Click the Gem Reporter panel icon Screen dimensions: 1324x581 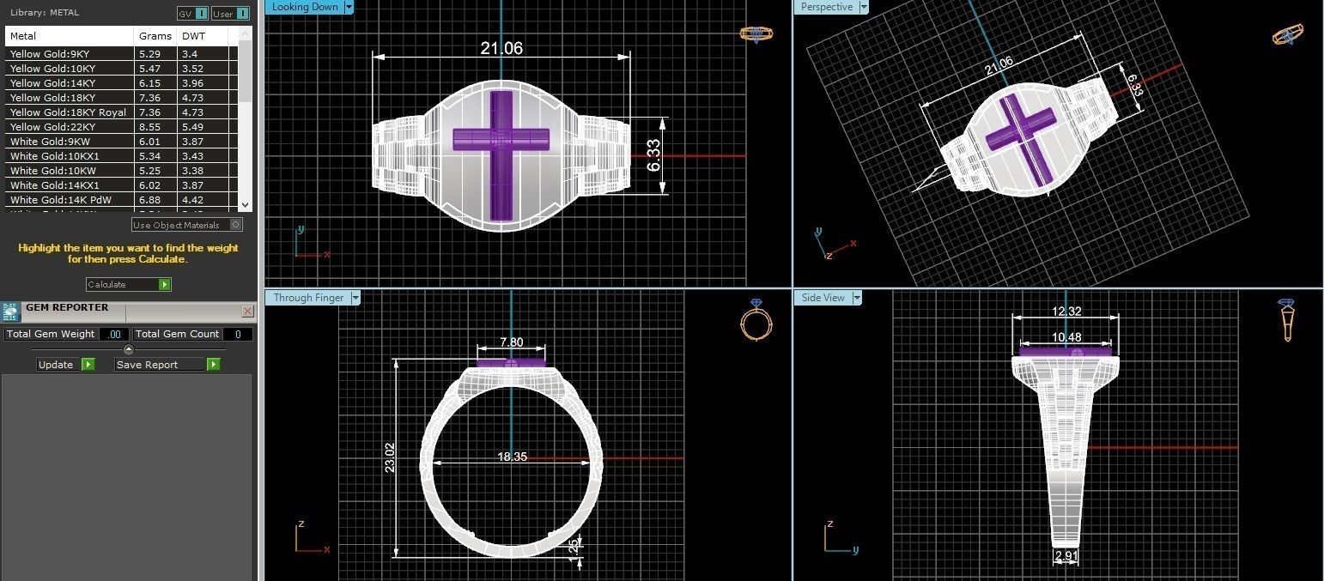pyautogui.click(x=10, y=312)
